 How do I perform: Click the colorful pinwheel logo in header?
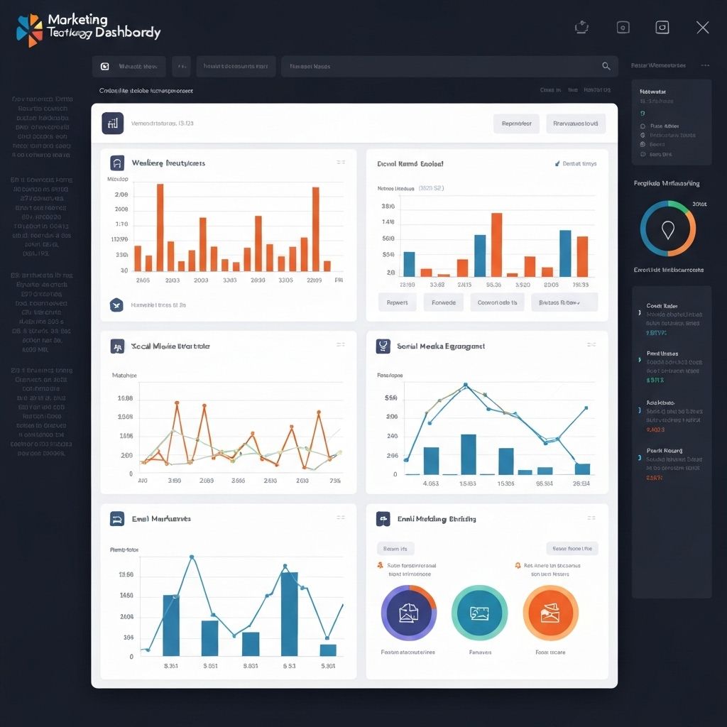click(x=30, y=30)
